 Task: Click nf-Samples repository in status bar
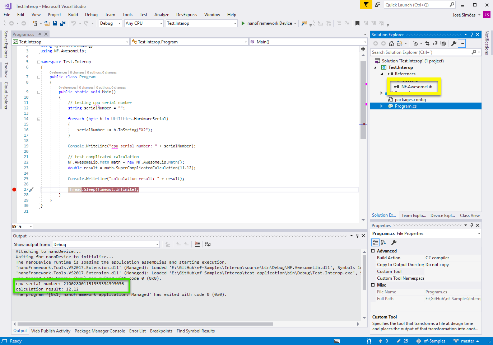click(x=431, y=341)
